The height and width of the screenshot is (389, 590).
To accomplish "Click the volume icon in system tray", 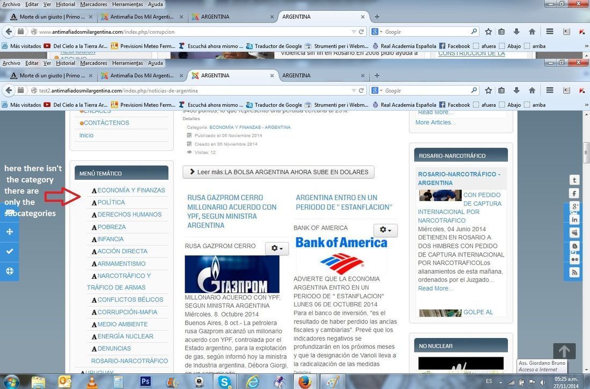I will [x=543, y=382].
